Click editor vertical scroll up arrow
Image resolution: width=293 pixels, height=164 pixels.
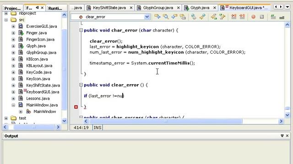pyautogui.click(x=288, y=25)
